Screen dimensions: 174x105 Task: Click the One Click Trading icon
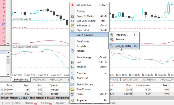click(72, 21)
